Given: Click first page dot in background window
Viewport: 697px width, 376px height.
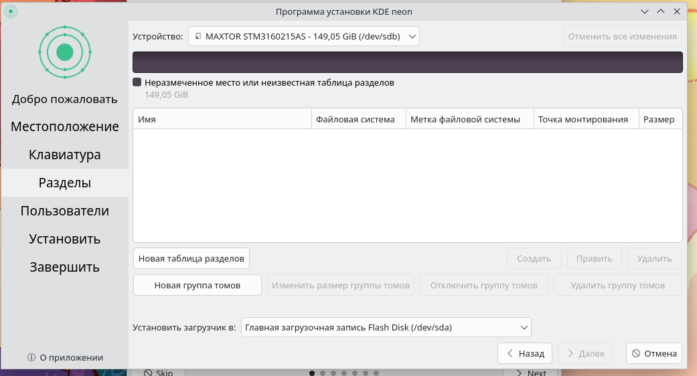Looking at the screenshot, I should (312, 373).
